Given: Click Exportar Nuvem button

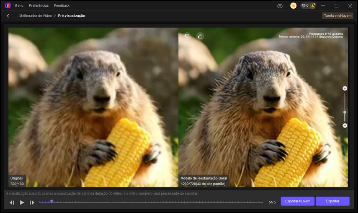Looking at the screenshot, I should 298,201.
